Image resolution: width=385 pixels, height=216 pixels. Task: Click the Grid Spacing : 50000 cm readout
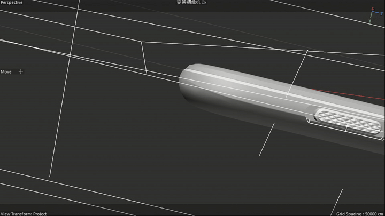(360, 214)
